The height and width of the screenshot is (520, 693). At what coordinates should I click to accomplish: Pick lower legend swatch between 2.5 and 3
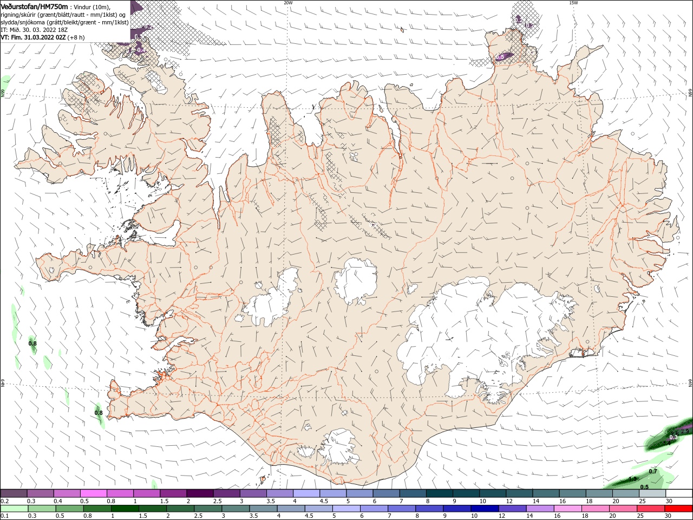coord(208,509)
